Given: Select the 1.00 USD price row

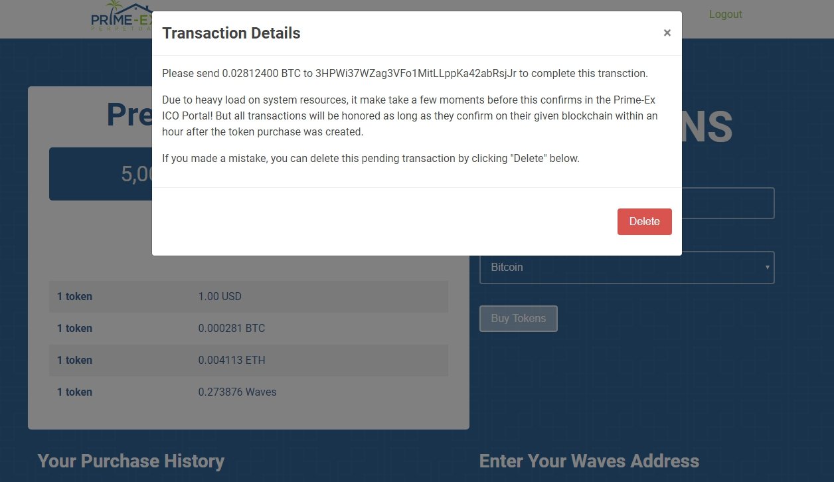Looking at the screenshot, I should click(248, 296).
